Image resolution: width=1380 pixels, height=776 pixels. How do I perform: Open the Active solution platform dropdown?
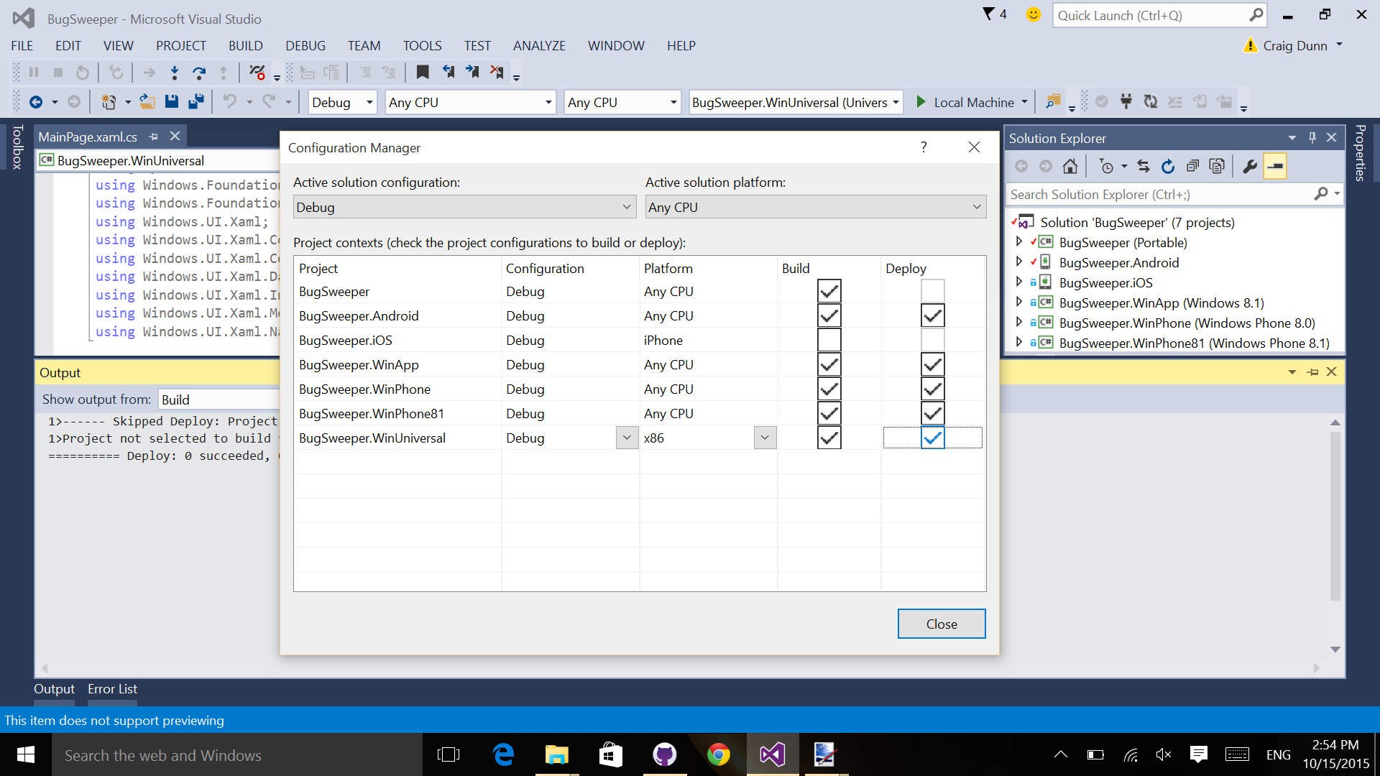coord(815,207)
